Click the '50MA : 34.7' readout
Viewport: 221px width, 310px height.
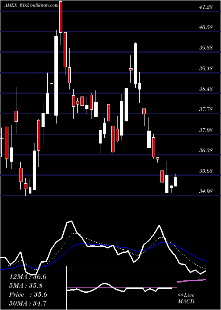28,303
